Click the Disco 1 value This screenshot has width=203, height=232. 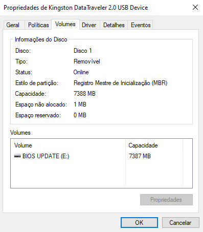[x=83, y=51]
